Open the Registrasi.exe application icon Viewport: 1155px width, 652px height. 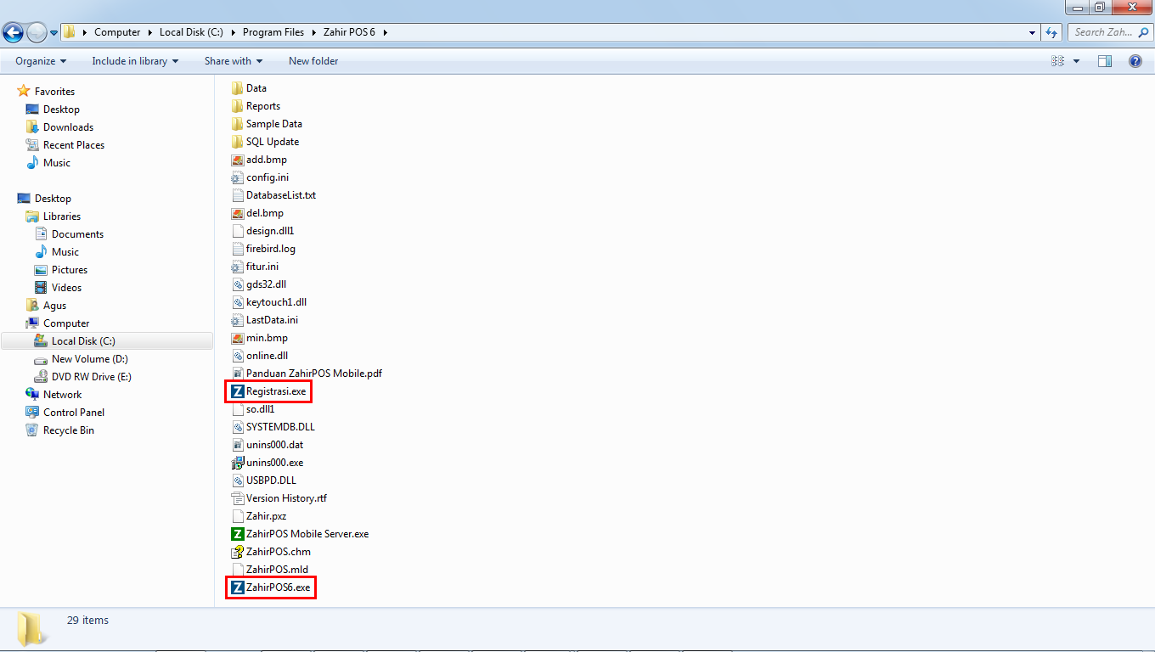click(x=238, y=391)
